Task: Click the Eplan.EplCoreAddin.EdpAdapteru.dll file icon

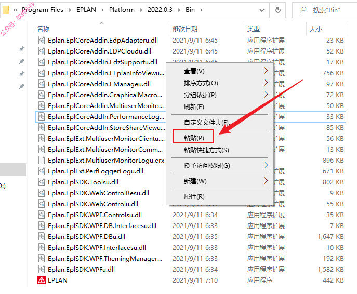Action: coord(42,41)
